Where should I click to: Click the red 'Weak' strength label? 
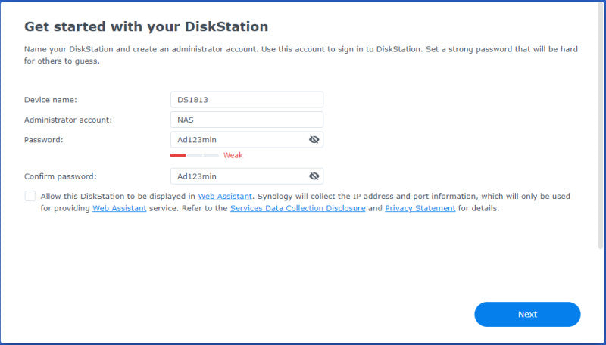pos(233,156)
